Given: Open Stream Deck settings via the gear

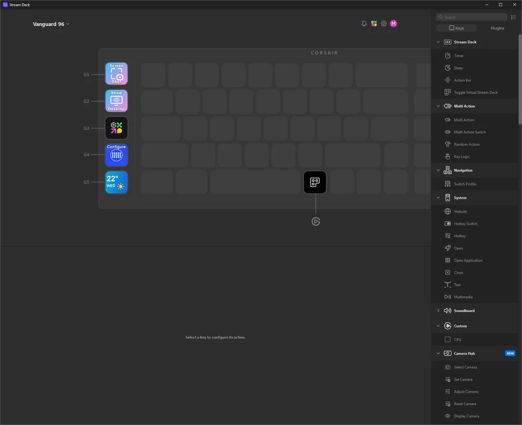Looking at the screenshot, I should pyautogui.click(x=384, y=23).
